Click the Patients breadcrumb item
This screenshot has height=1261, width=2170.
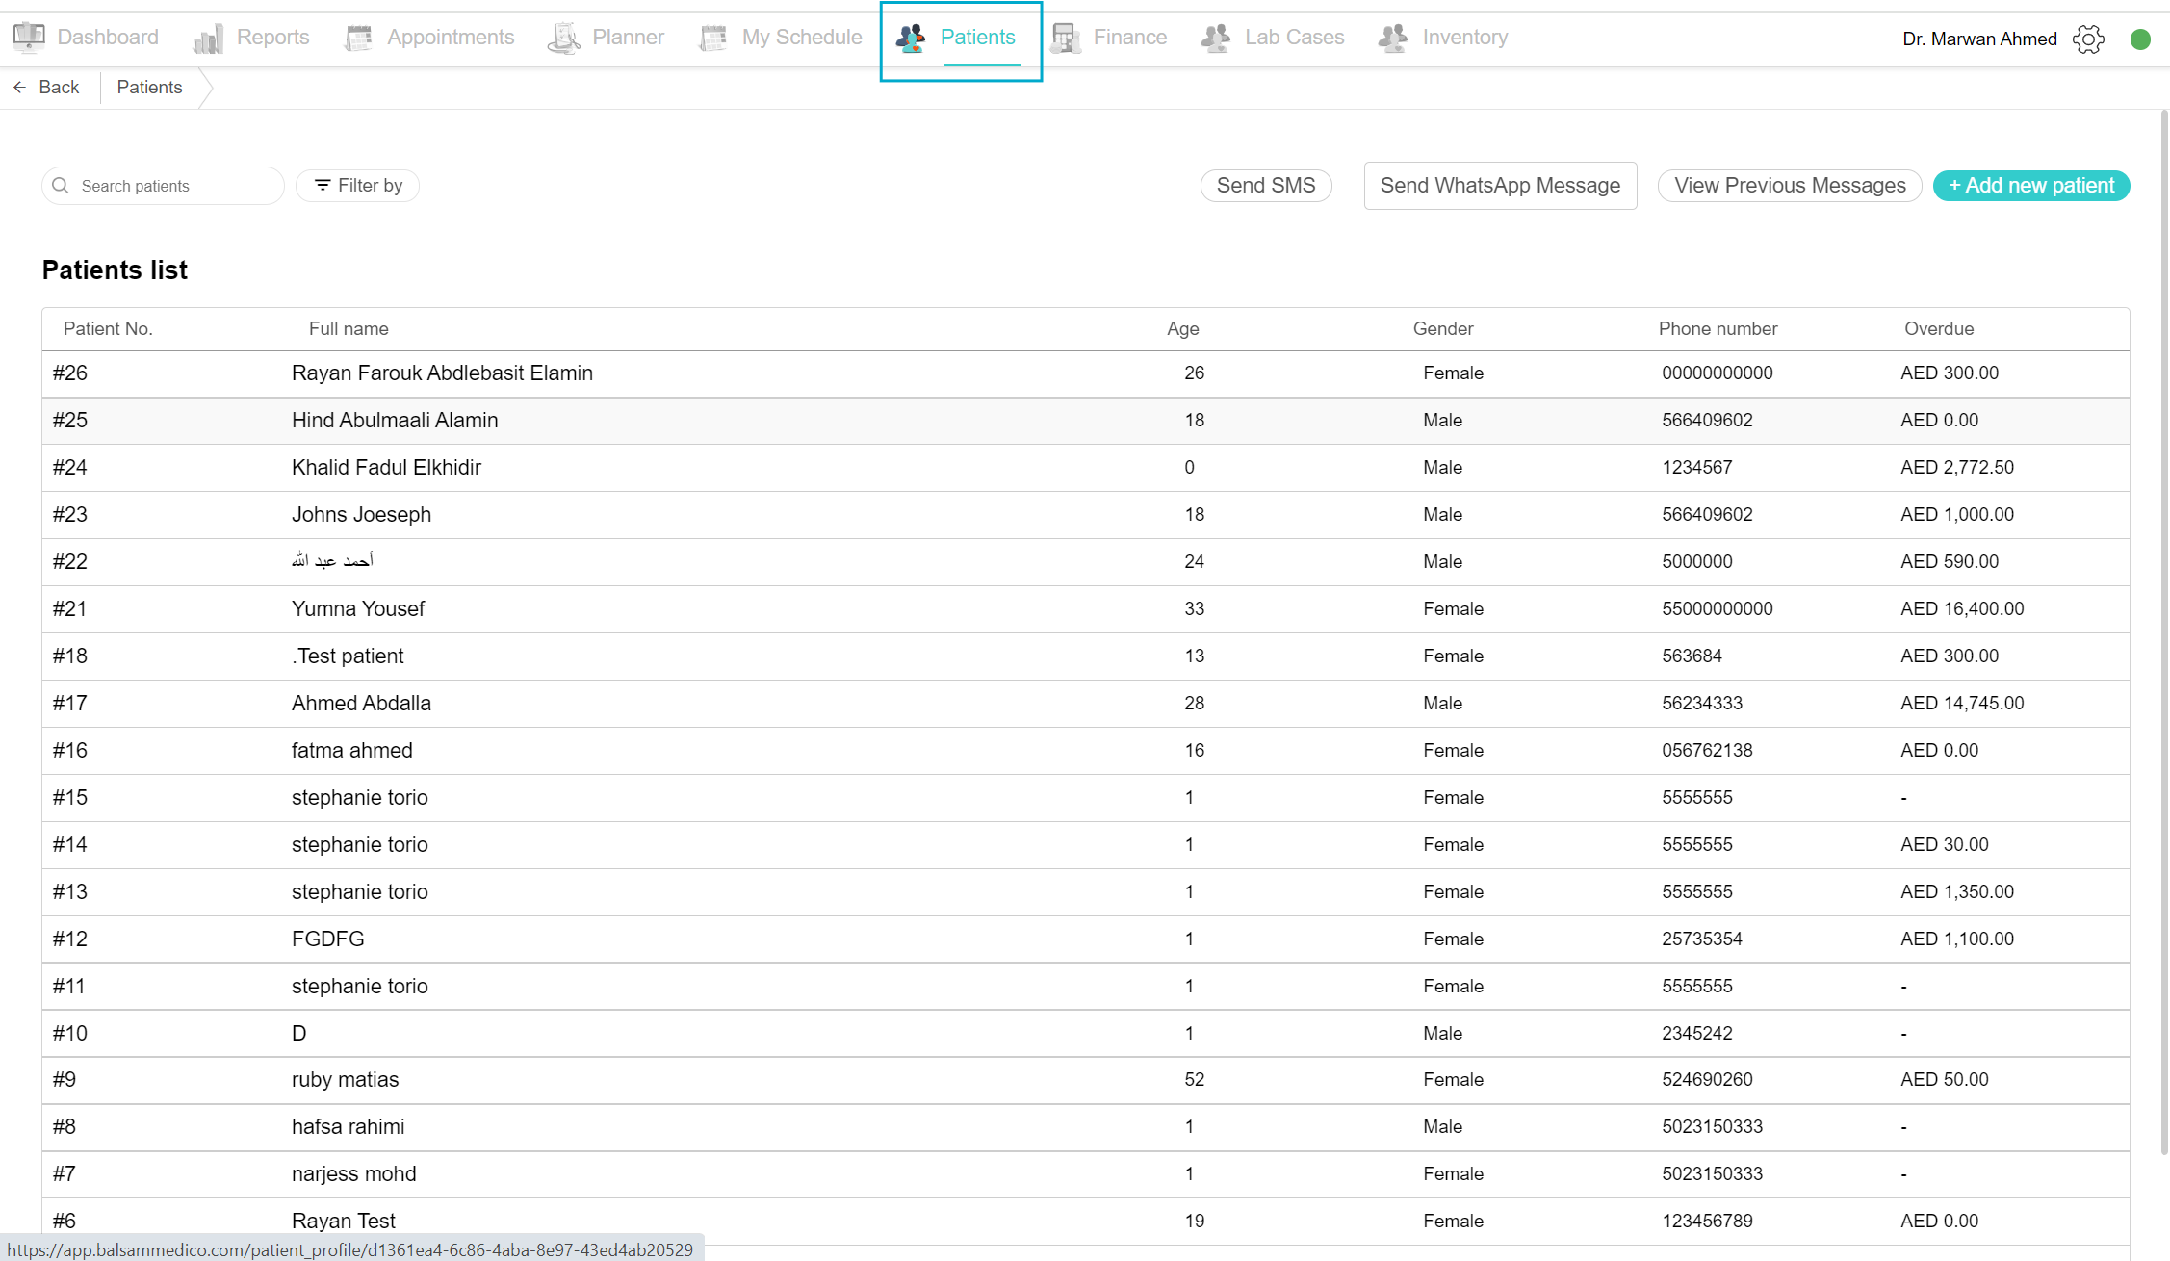click(149, 88)
